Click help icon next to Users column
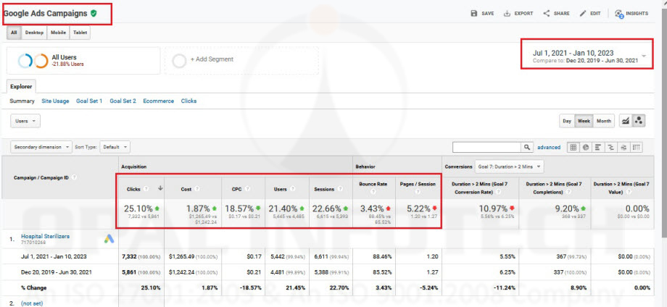 tap(294, 189)
